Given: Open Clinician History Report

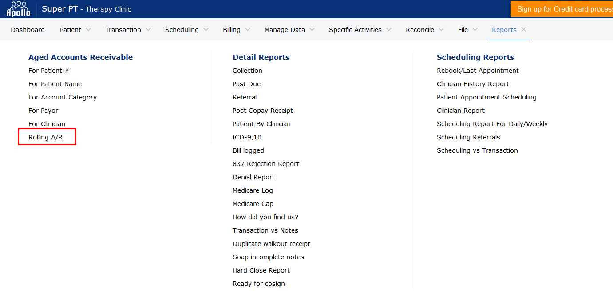Looking at the screenshot, I should coord(473,84).
